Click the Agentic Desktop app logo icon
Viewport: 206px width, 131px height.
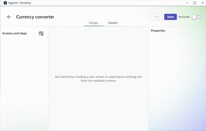click(x=5, y=3)
